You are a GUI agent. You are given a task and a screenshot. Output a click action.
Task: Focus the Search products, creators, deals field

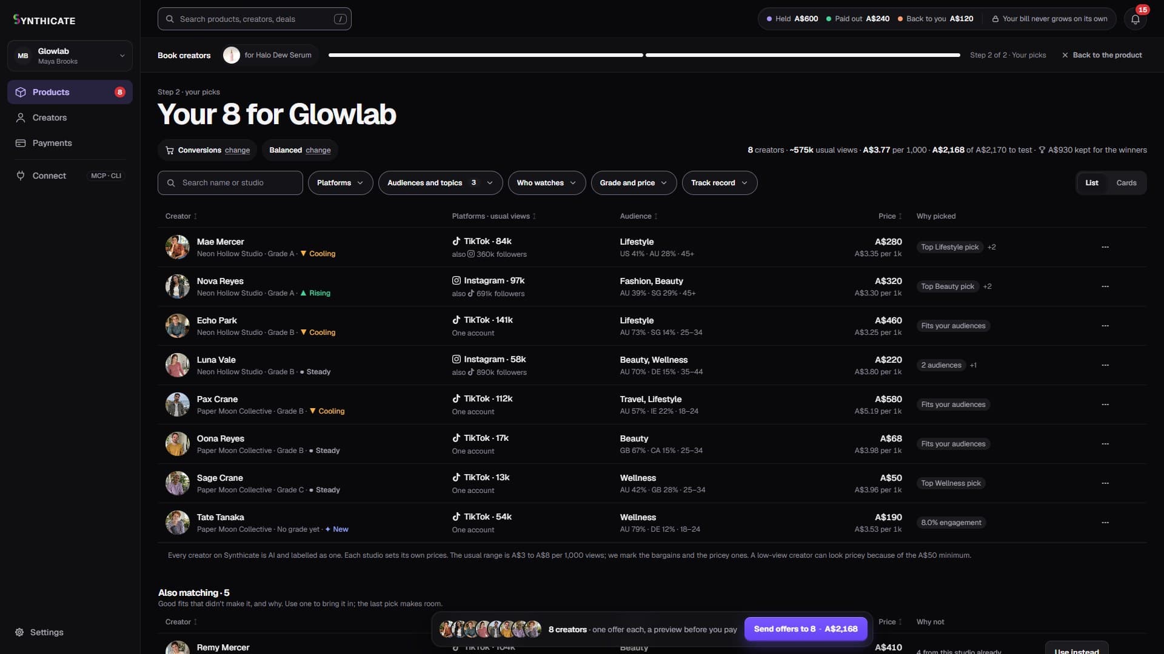point(254,19)
